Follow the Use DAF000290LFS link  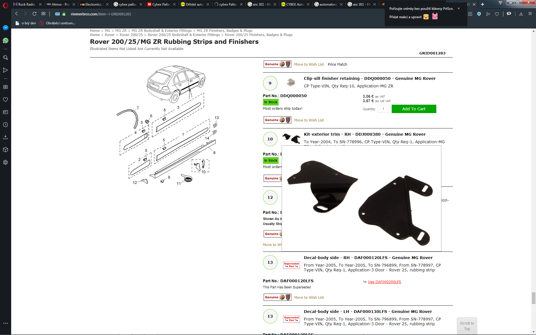coord(384,282)
